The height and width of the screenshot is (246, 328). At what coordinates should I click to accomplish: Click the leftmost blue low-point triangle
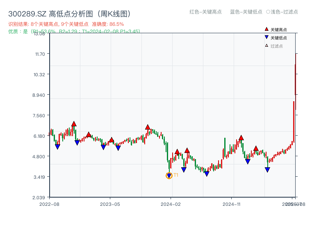click(x=57, y=147)
